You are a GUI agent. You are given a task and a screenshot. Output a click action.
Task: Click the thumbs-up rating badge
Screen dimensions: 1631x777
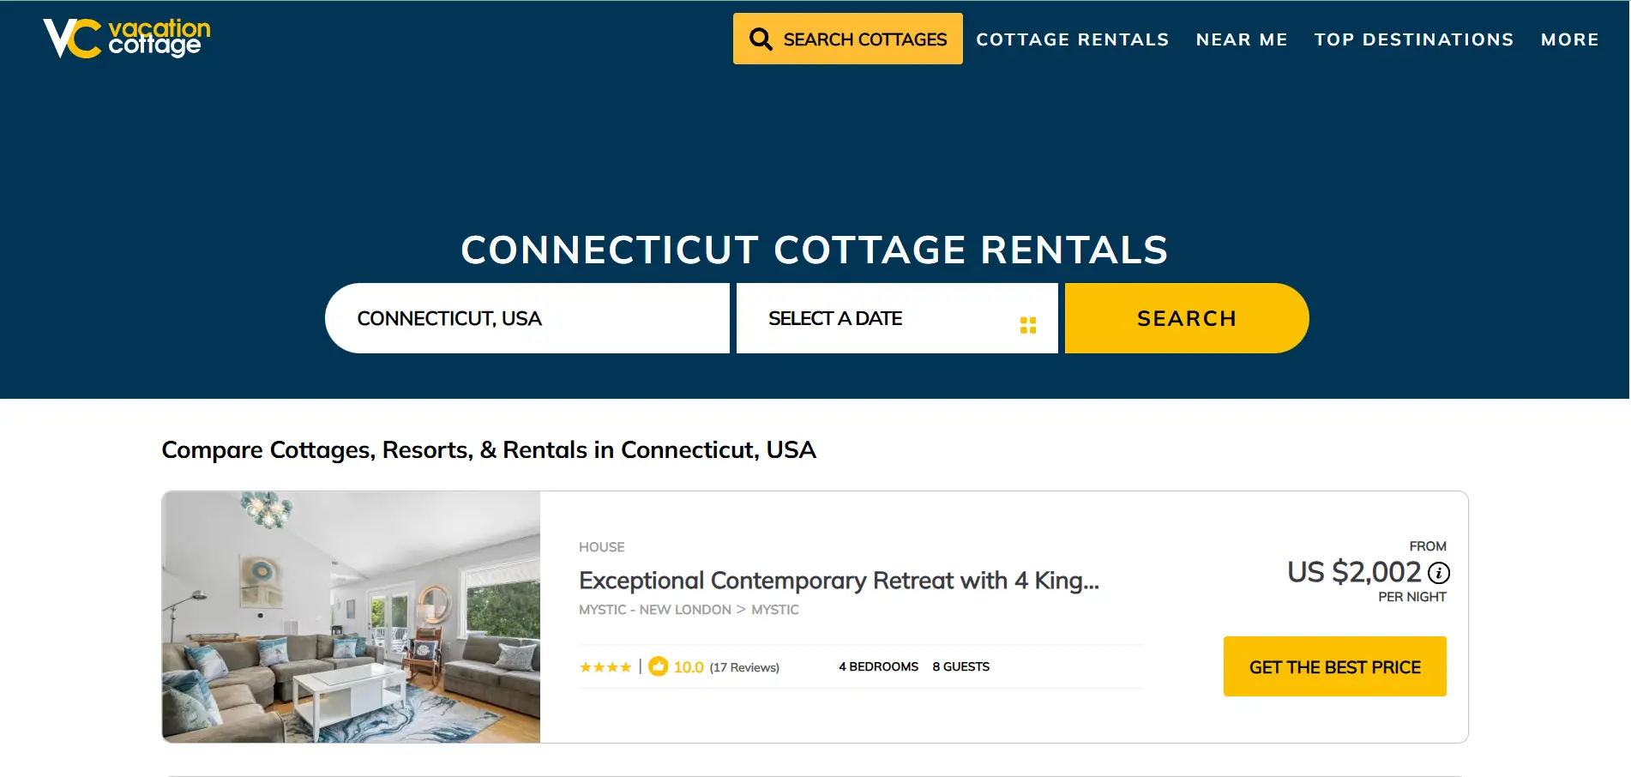coord(658,666)
